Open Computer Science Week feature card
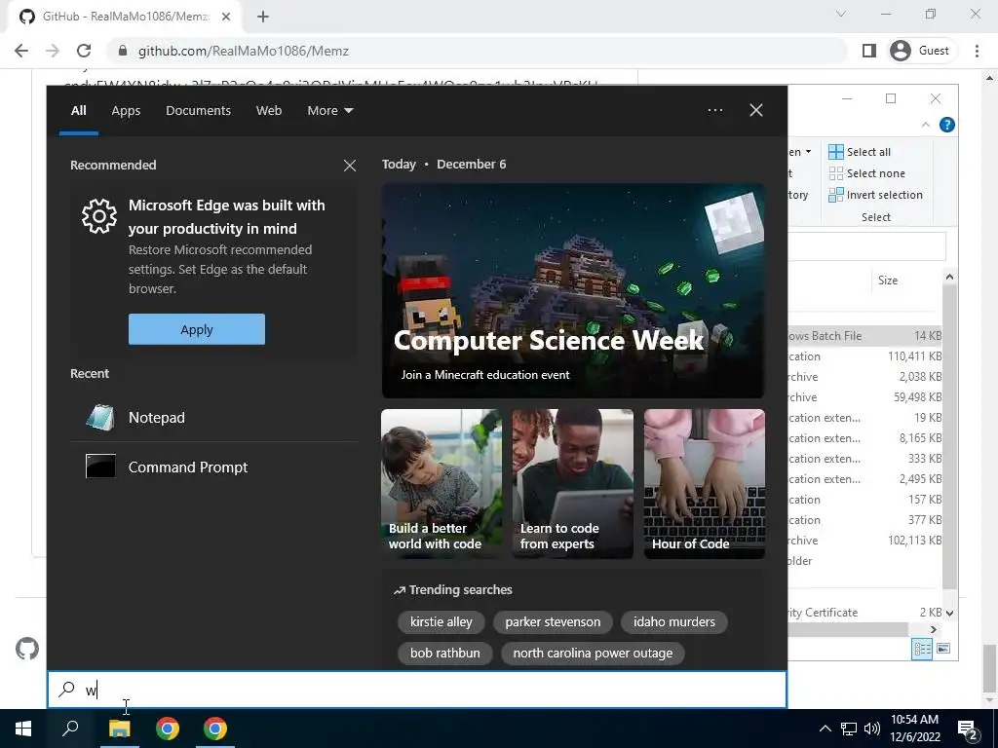998x748 pixels. coord(573,290)
